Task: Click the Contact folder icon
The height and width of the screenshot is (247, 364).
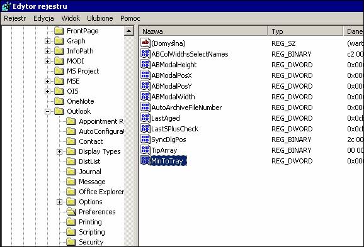Action: point(71,141)
